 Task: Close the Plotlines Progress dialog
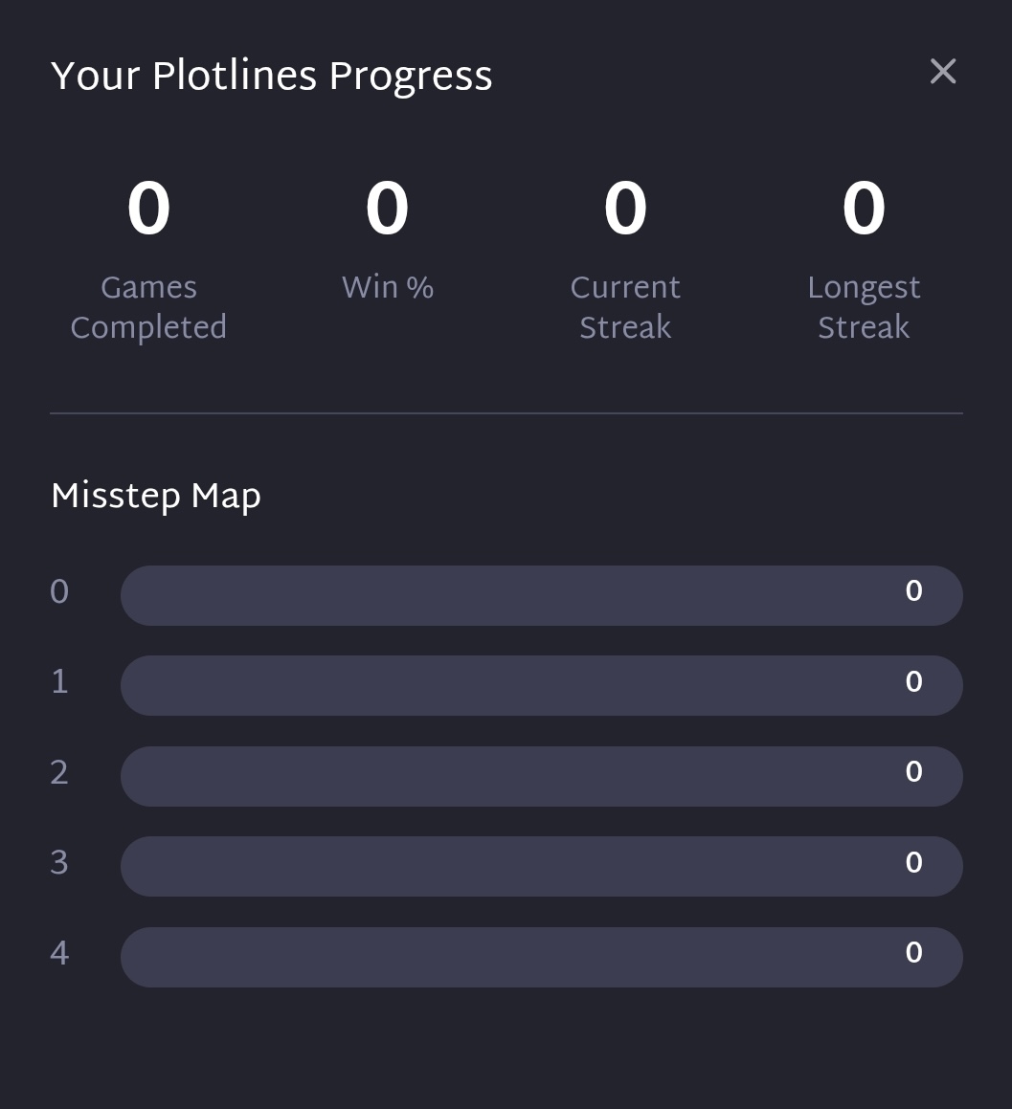(943, 72)
